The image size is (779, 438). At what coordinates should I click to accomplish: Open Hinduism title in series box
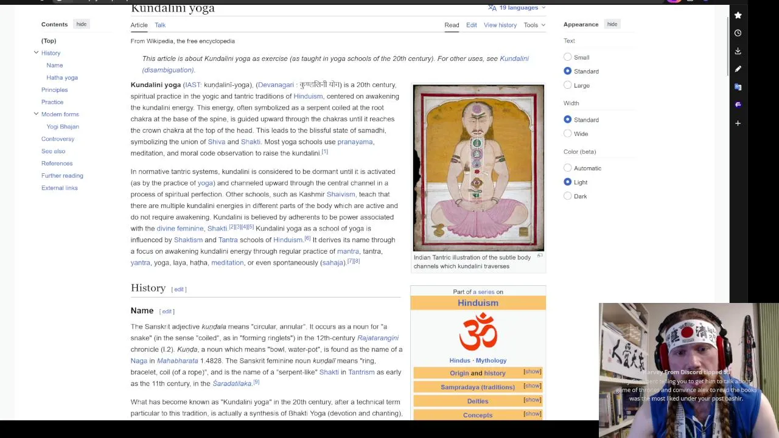click(x=478, y=303)
